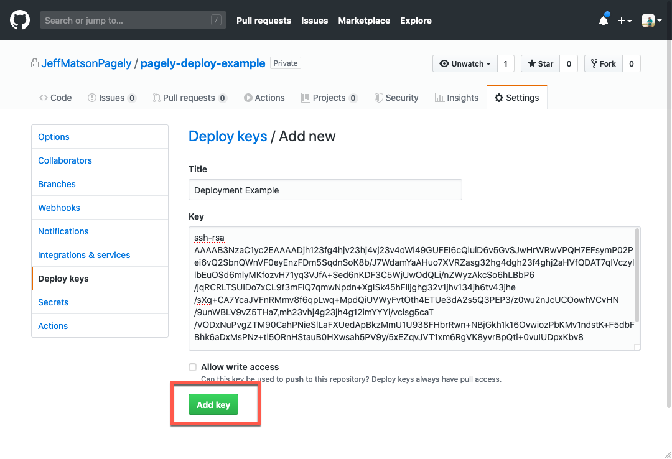Click the slash shortcut hint in search
This screenshot has height=459, width=672.
pyautogui.click(x=216, y=20)
